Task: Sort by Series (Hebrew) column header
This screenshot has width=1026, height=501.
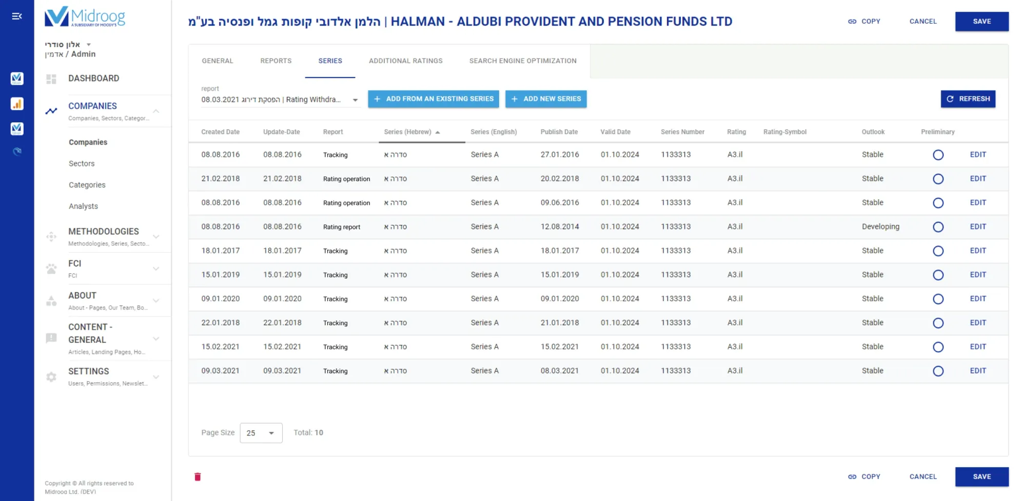Action: point(408,132)
